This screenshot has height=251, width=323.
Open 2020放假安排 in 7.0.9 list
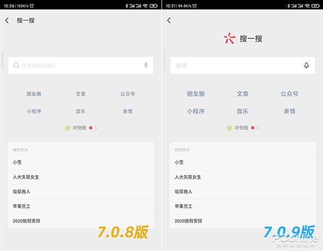243,221
